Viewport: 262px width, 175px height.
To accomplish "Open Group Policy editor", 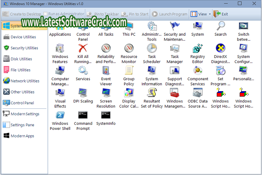I will [x=129, y=76].
